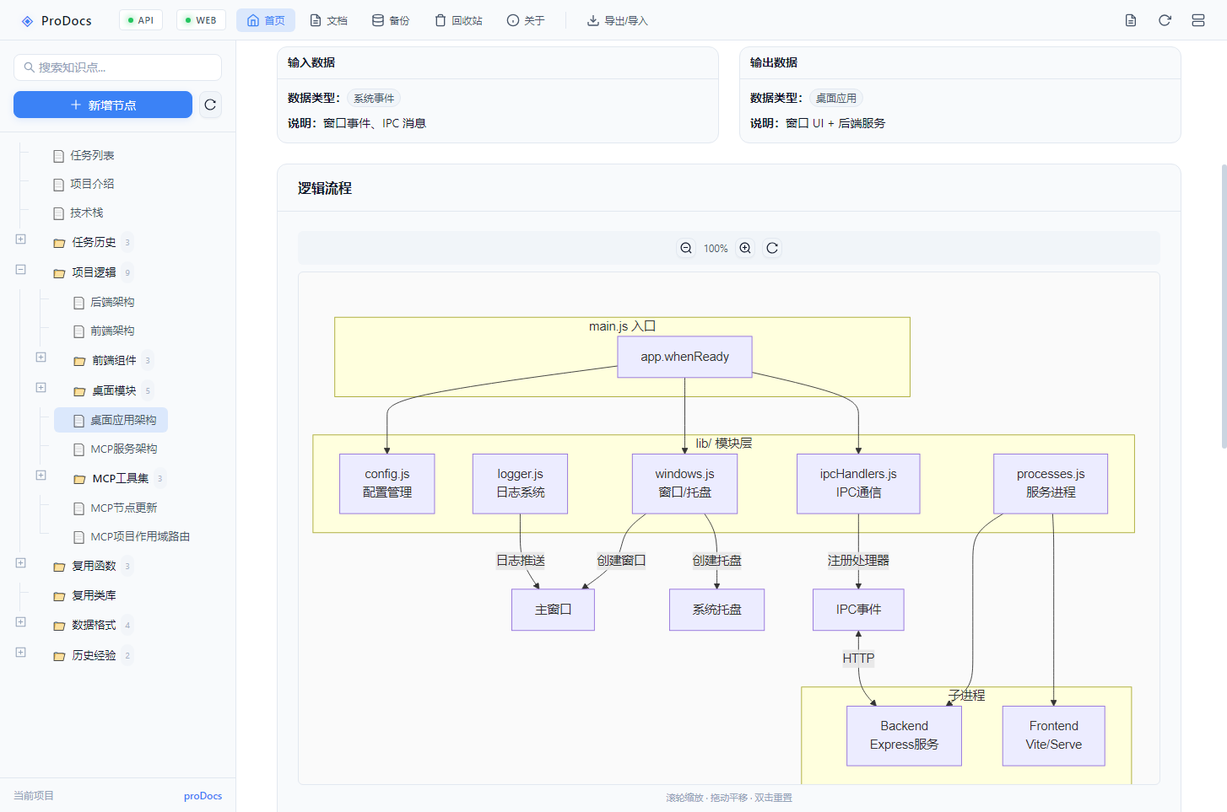This screenshot has width=1227, height=812.
Task: Open the document icon in top-right toolbar
Action: click(x=1131, y=19)
